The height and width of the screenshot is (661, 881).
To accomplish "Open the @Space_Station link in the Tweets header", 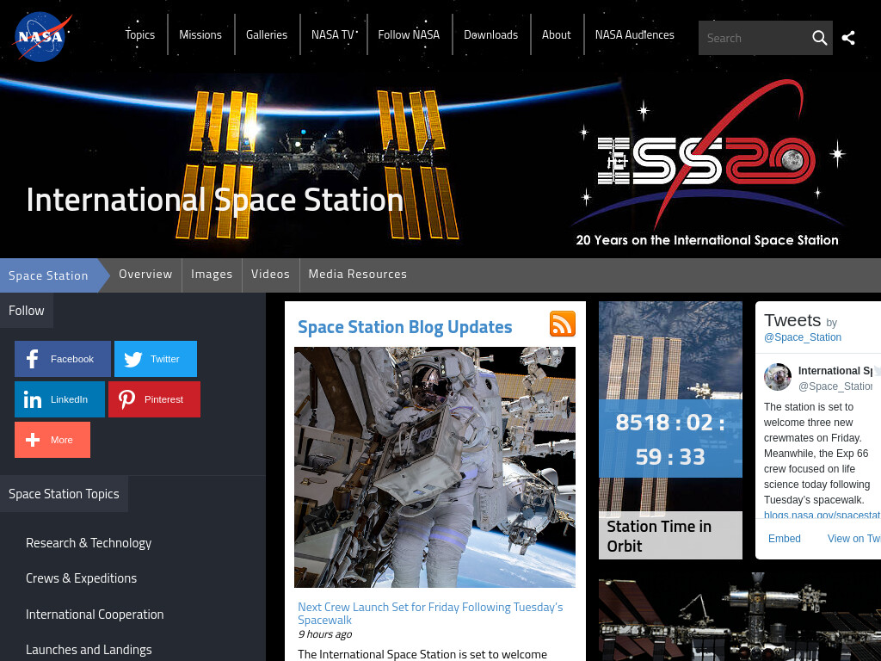I will tap(803, 337).
